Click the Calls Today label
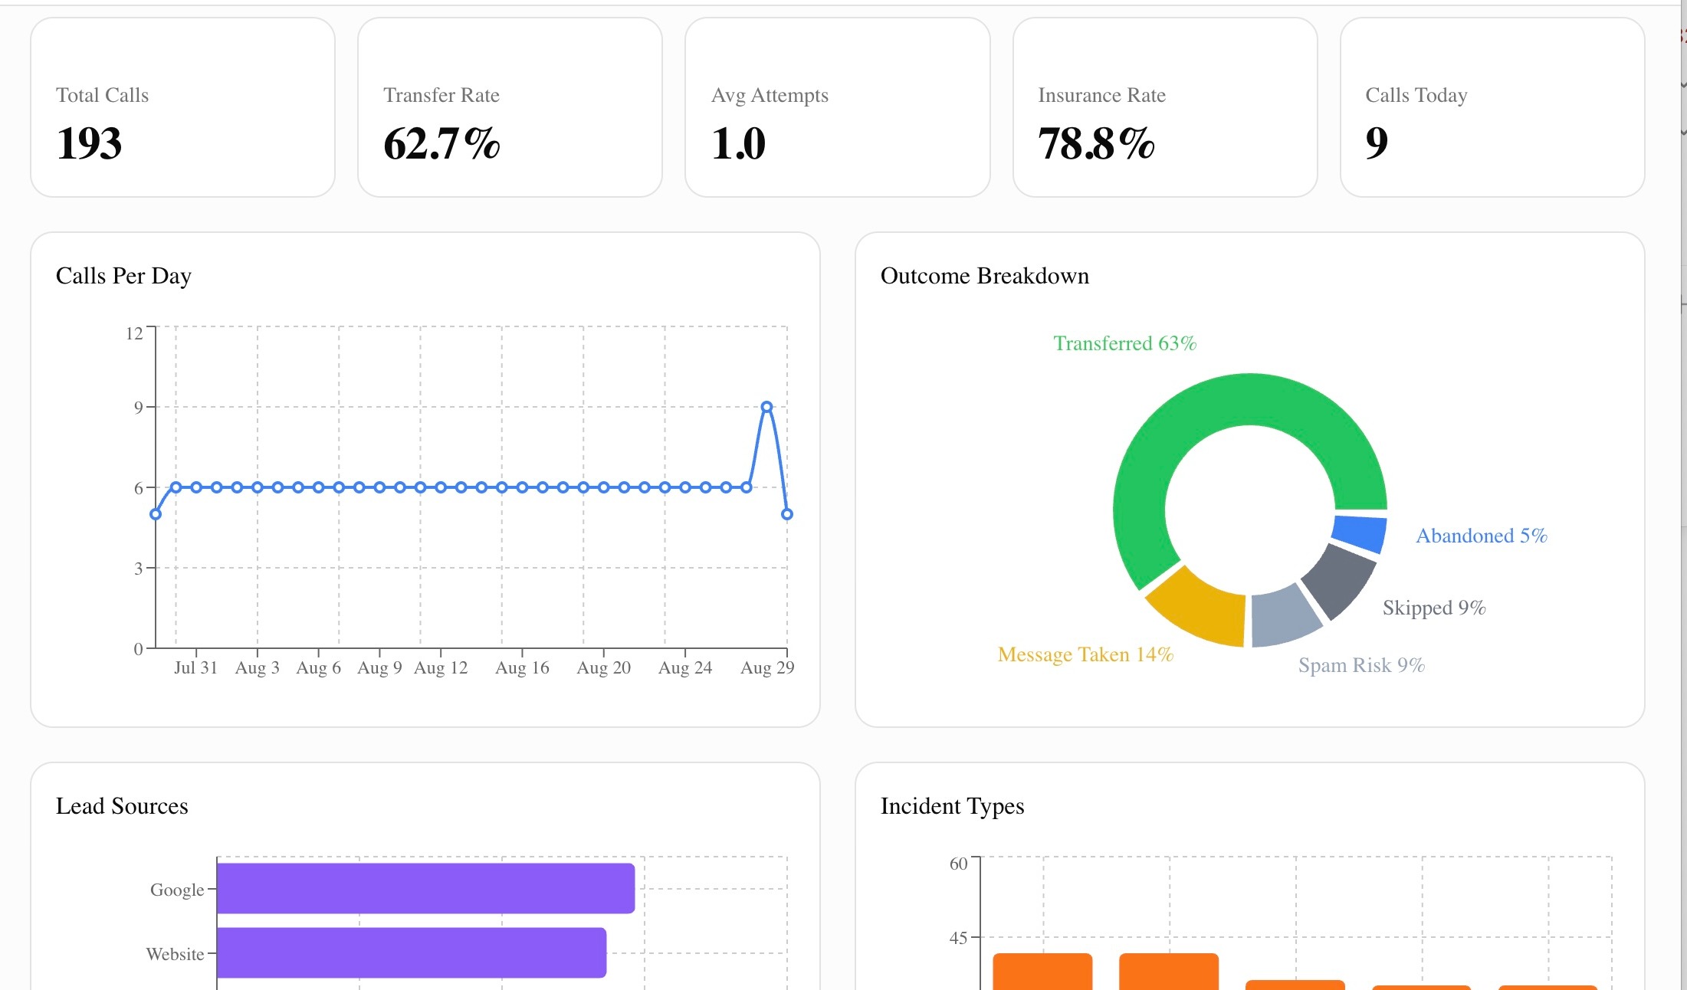 pos(1416,95)
